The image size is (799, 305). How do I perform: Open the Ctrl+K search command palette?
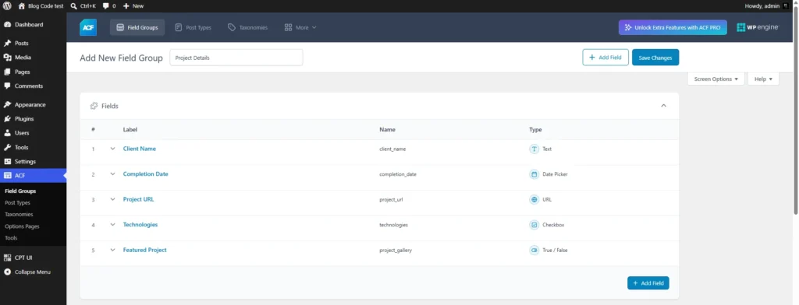pyautogui.click(x=83, y=6)
